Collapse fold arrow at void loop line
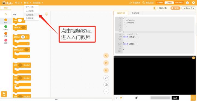The image size is (197, 101). [x=121, y=44]
